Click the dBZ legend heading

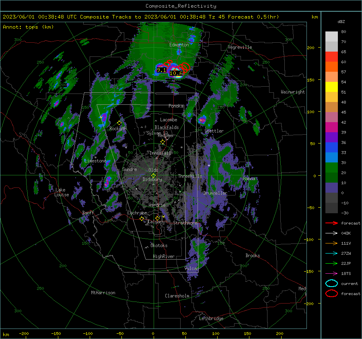(341, 21)
